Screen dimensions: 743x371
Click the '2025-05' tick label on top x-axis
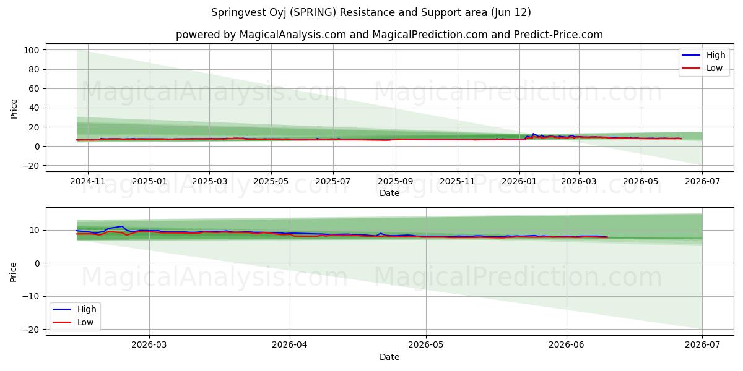271,181
